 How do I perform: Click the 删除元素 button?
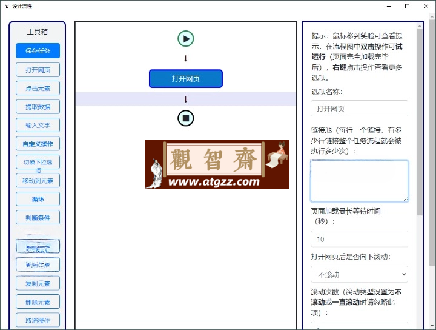coord(38,302)
